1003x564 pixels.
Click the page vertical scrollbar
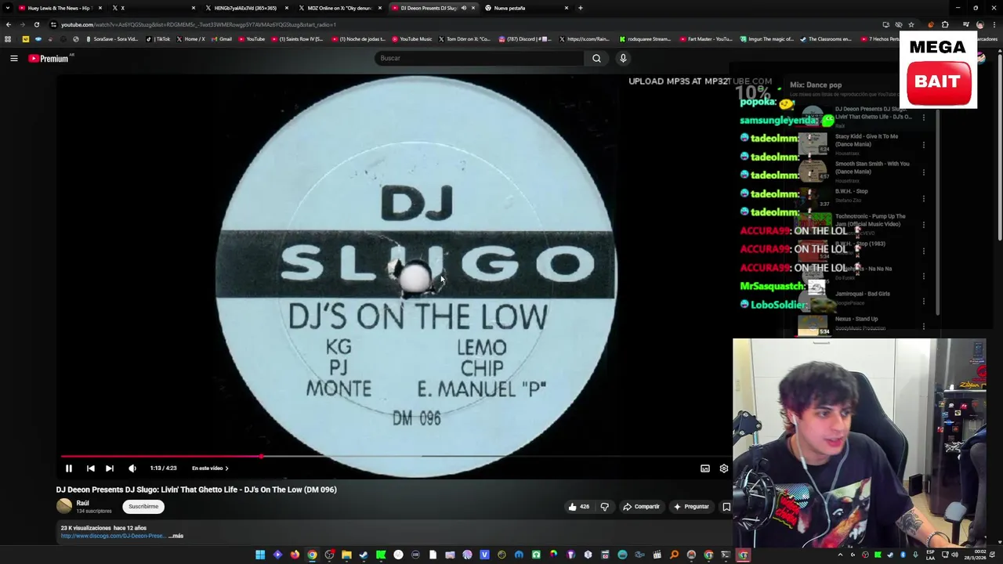pos(999,149)
